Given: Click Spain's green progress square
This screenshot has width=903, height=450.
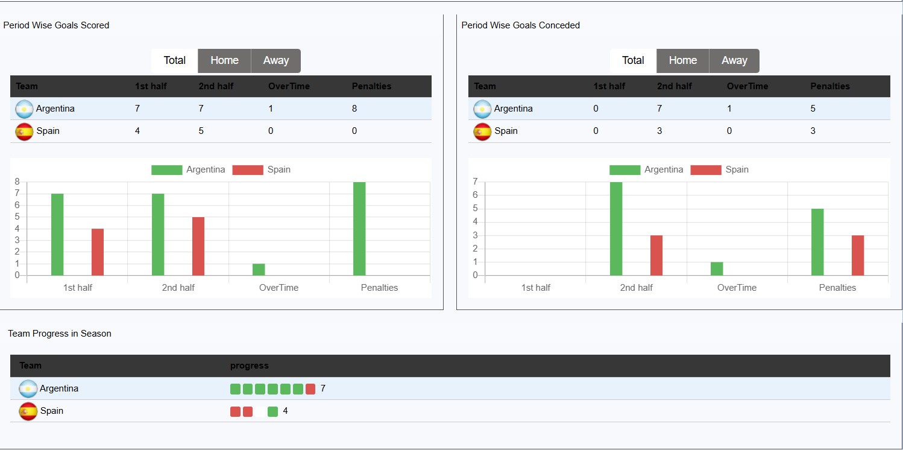Looking at the screenshot, I should point(272,411).
